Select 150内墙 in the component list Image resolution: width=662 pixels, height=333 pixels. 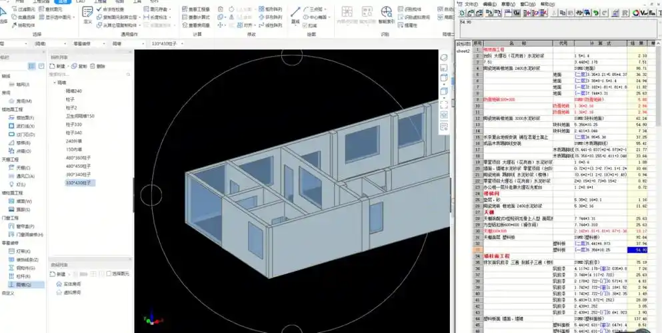74,149
